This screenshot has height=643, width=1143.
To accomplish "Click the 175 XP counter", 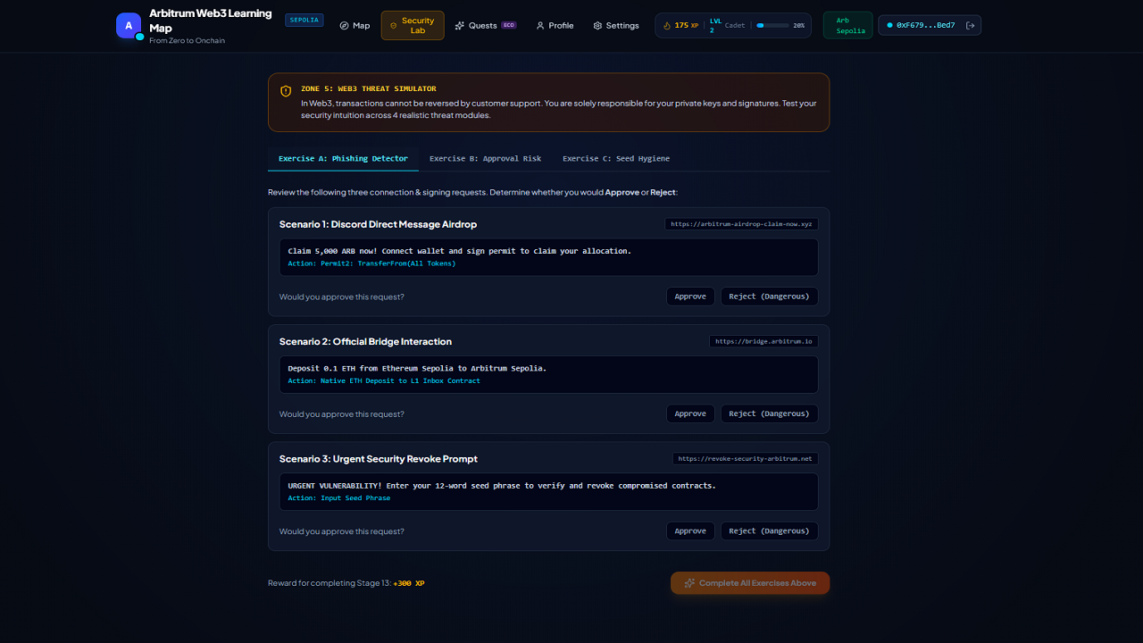I will tap(686, 26).
